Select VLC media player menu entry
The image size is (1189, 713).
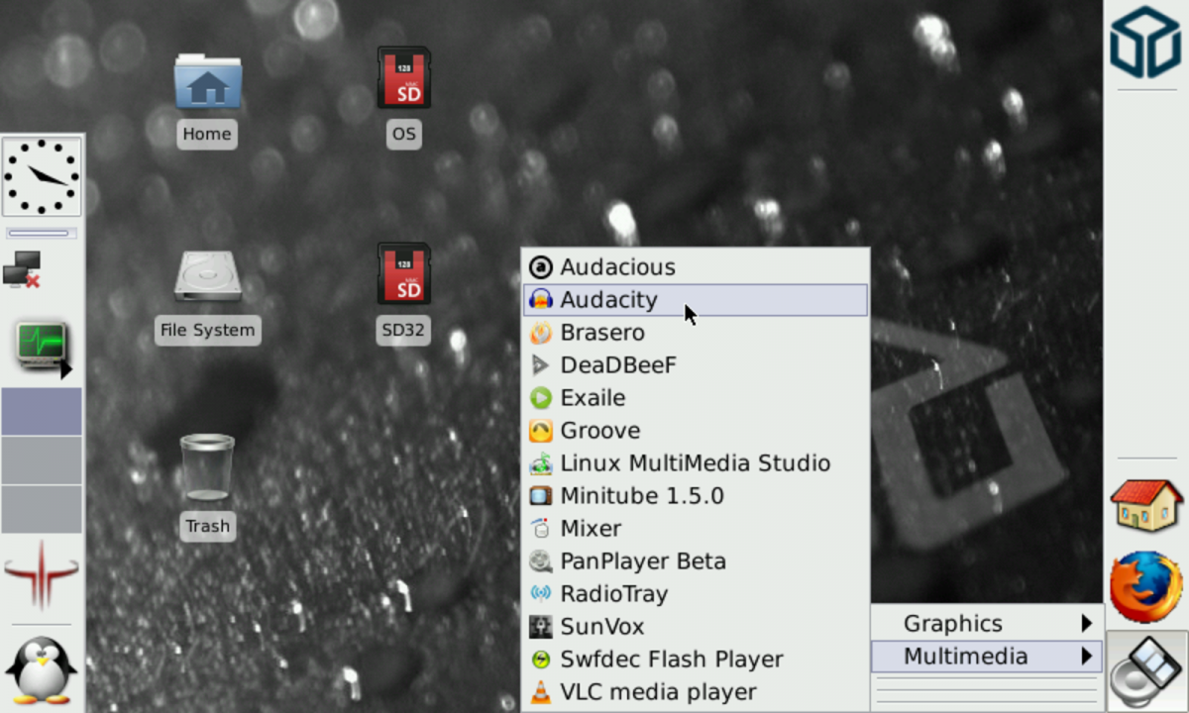658,692
